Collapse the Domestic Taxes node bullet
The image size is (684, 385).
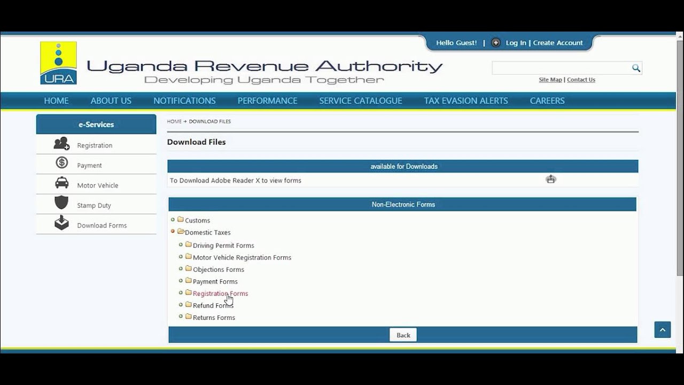pyautogui.click(x=173, y=232)
